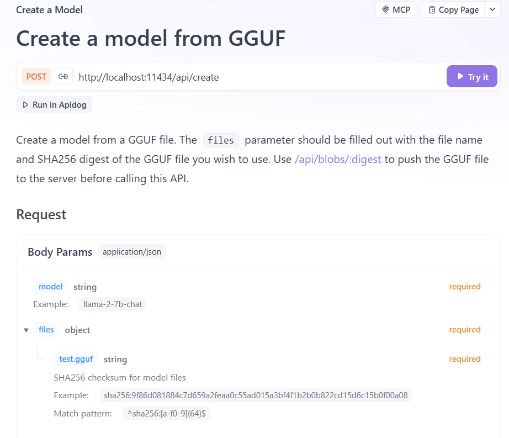This screenshot has height=438, width=509.
Task: Click the POST method badge
Action: [x=36, y=77]
